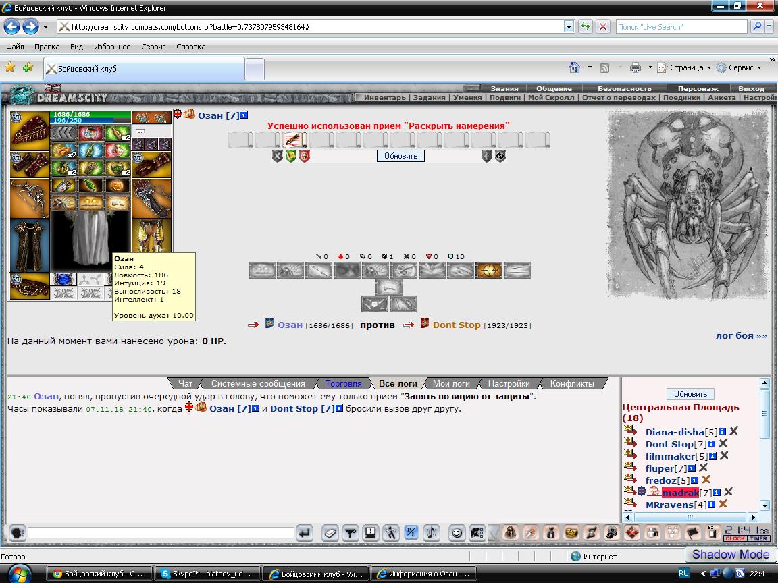Open the лог боя link
The height and width of the screenshot is (583, 778).
pos(742,335)
